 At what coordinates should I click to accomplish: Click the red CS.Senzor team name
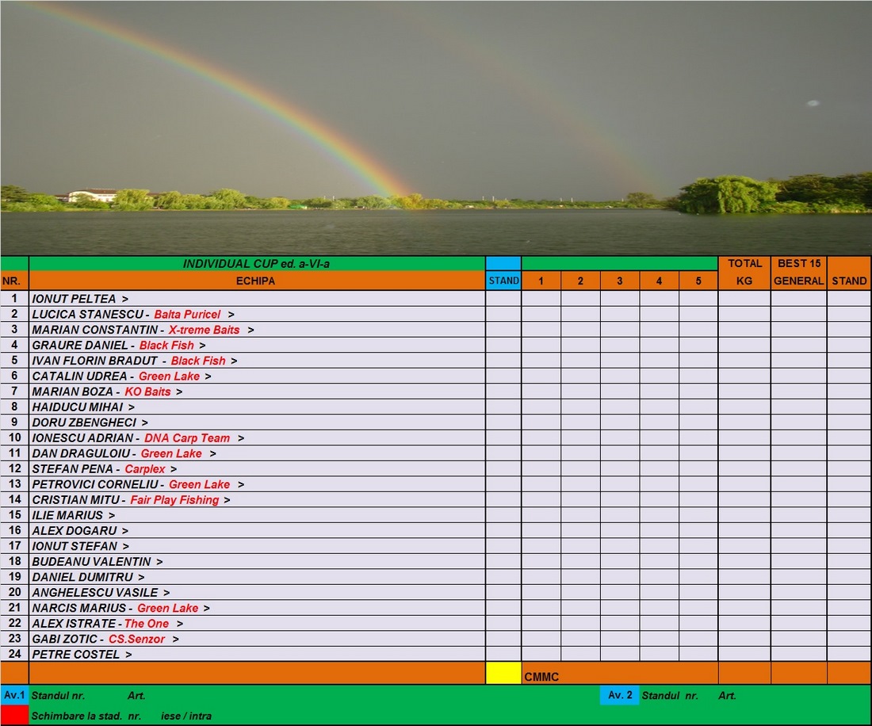click(x=137, y=639)
